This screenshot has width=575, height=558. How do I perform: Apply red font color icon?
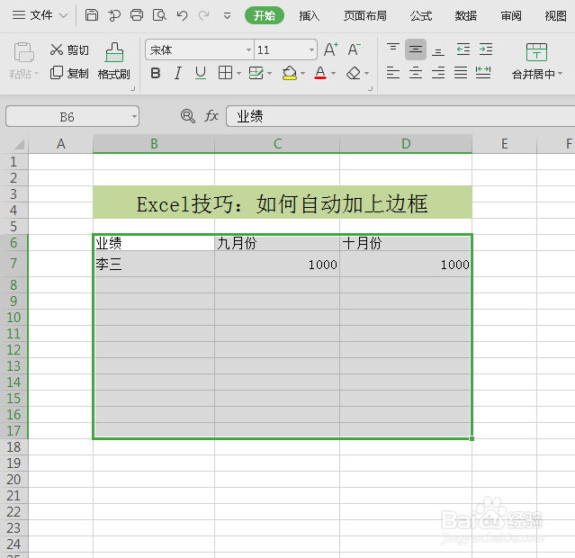click(320, 73)
